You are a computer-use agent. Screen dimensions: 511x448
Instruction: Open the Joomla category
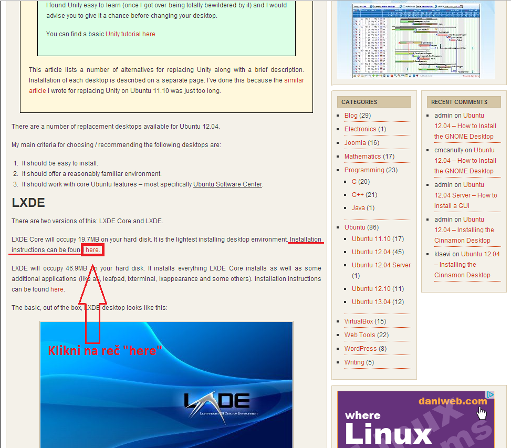[355, 143]
